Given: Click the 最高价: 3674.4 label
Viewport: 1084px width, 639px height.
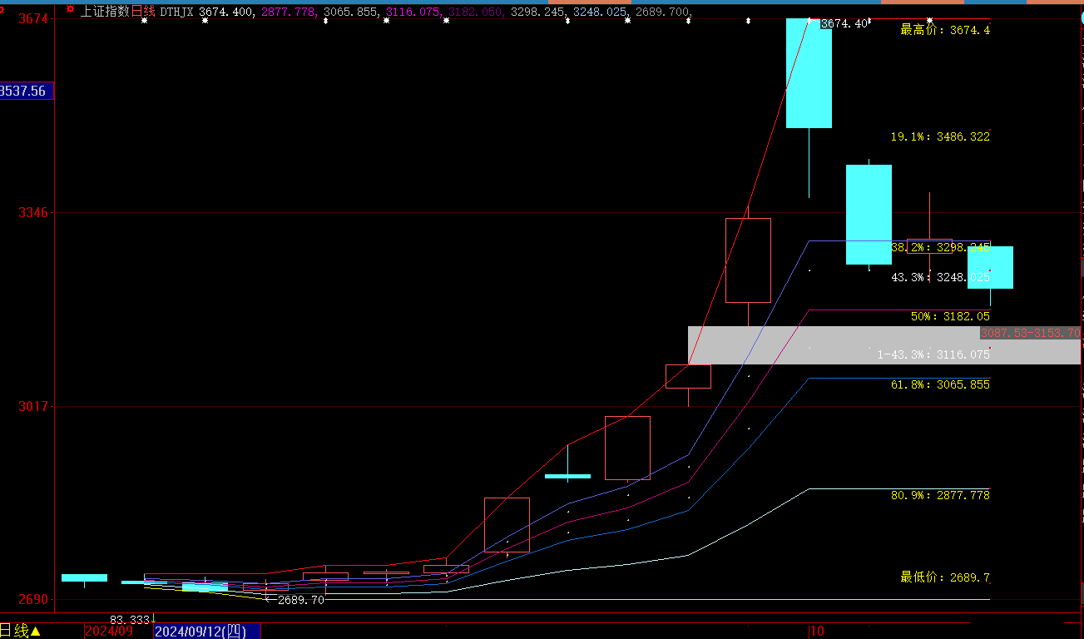Looking at the screenshot, I should [945, 30].
